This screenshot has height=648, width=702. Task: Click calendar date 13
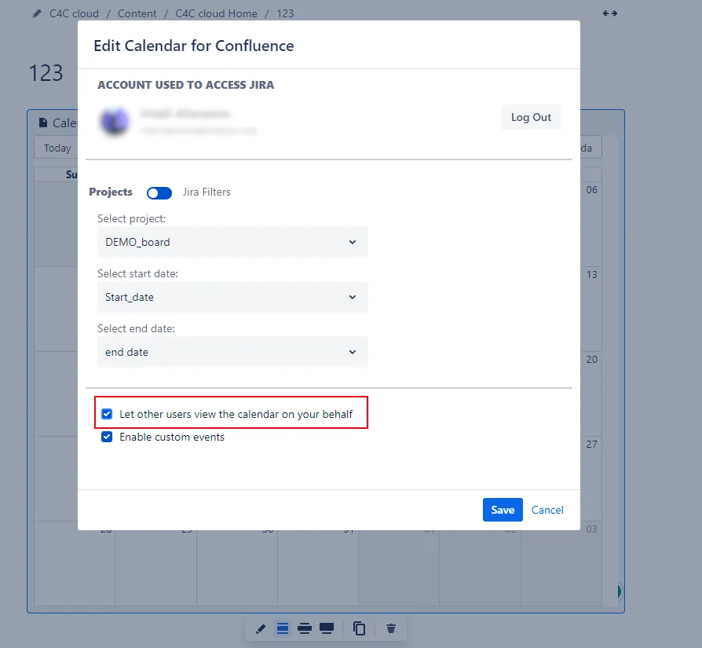pos(591,274)
